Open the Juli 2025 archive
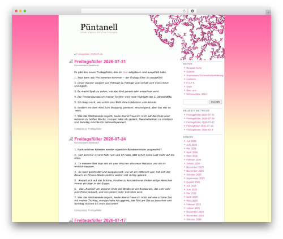 coord(191,186)
